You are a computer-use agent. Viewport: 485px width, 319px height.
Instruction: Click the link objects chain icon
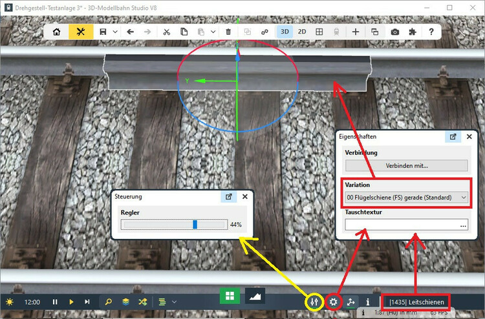point(264,32)
